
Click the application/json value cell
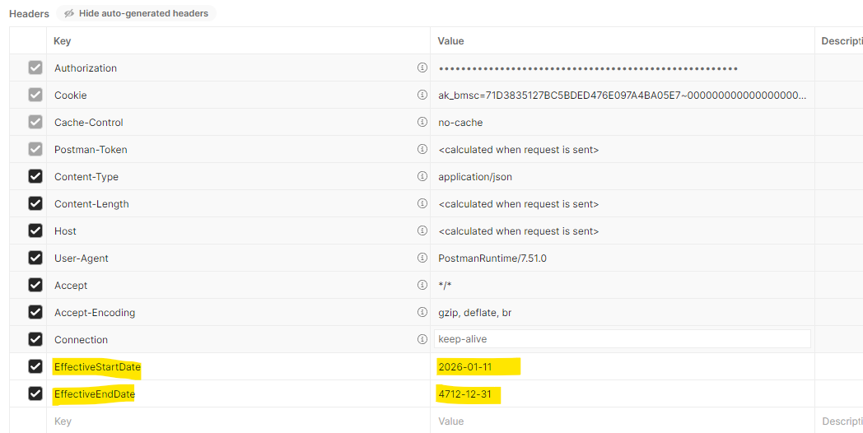pyautogui.click(x=623, y=177)
